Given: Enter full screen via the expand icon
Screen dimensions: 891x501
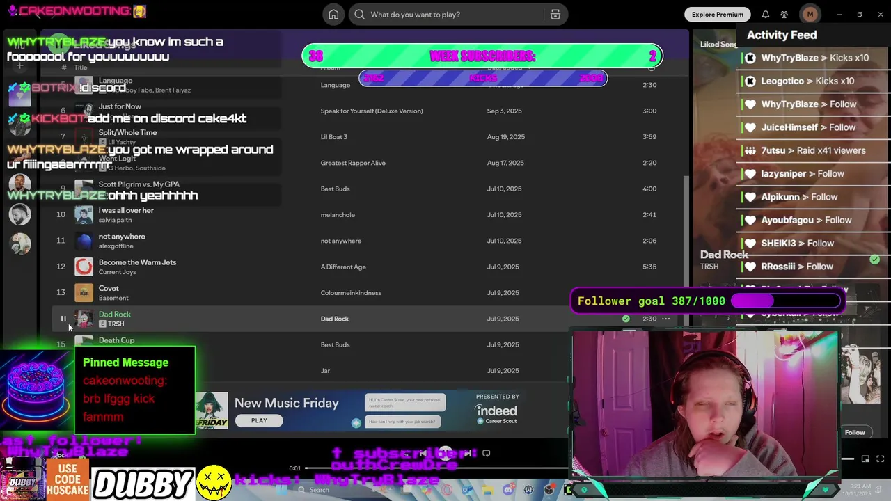Looking at the screenshot, I should coord(881,459).
